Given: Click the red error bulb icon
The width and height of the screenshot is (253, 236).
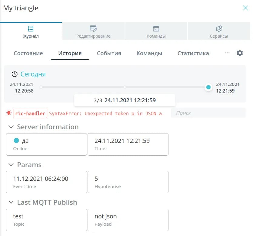Looking at the screenshot, I should 9,113.
